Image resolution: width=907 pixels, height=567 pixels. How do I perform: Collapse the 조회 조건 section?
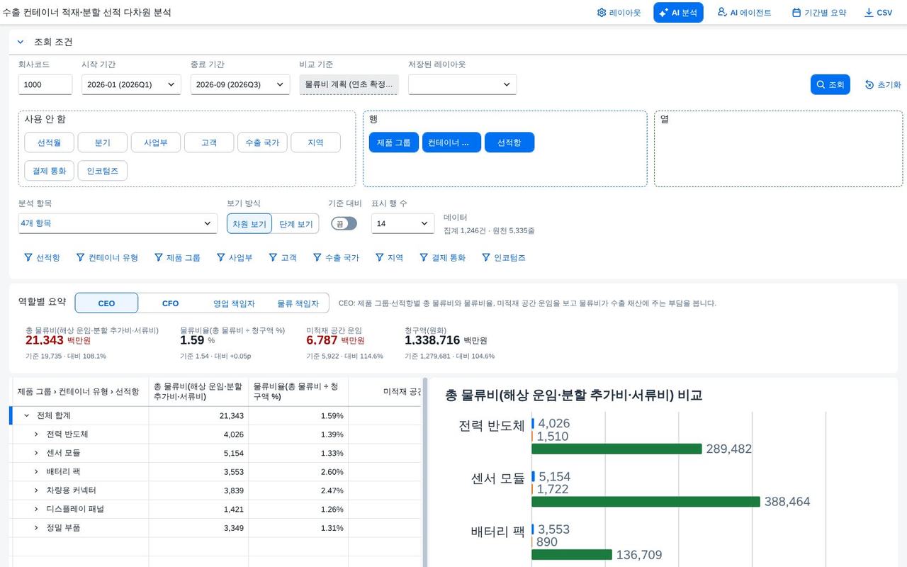tap(21, 42)
